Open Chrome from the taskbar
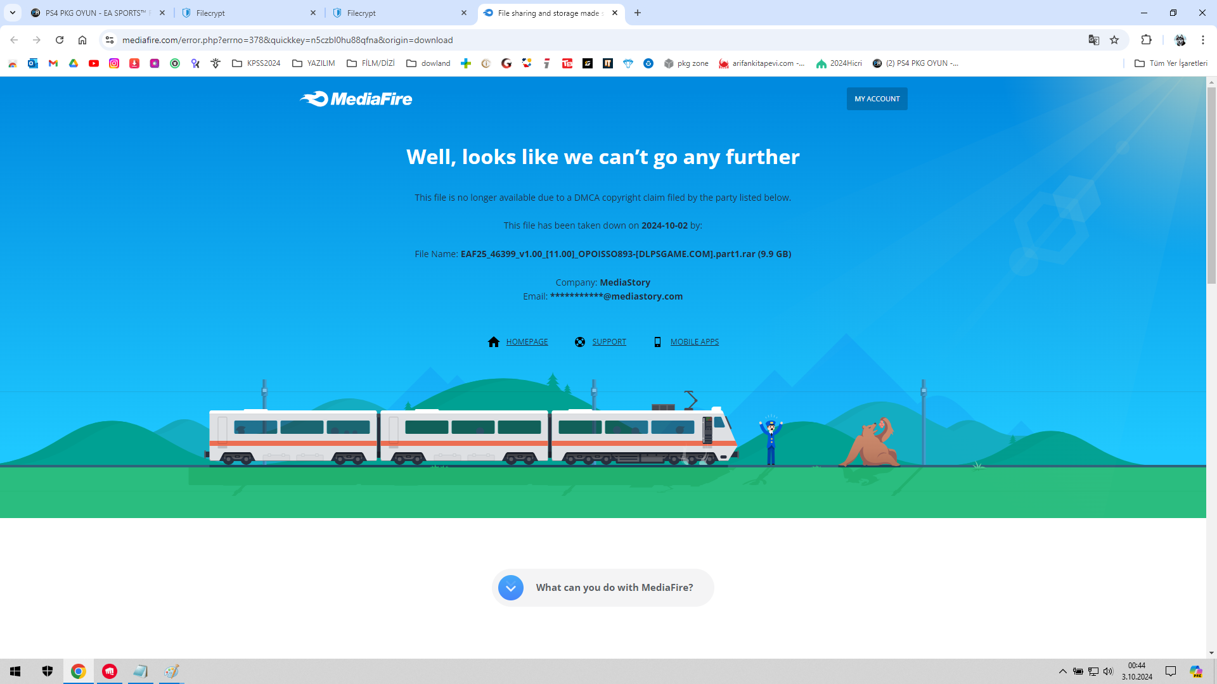This screenshot has width=1217, height=684. click(79, 671)
